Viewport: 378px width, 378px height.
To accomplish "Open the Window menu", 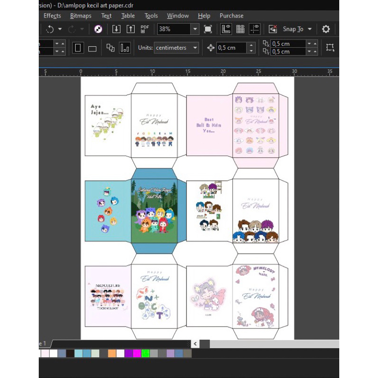I will [178, 16].
